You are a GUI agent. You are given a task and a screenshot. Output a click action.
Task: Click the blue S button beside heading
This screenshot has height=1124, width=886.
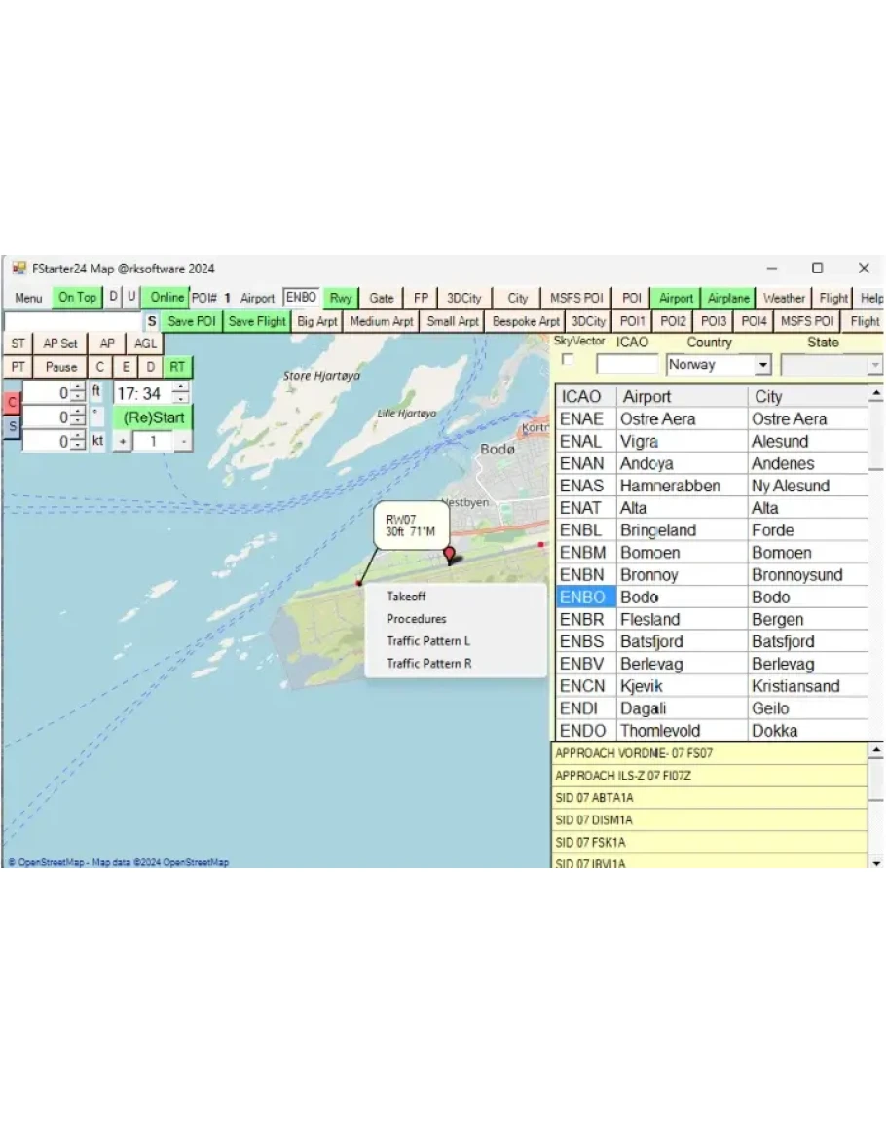pyautogui.click(x=13, y=426)
